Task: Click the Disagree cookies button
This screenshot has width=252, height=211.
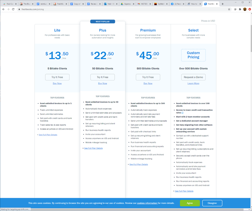Action: 212,203
